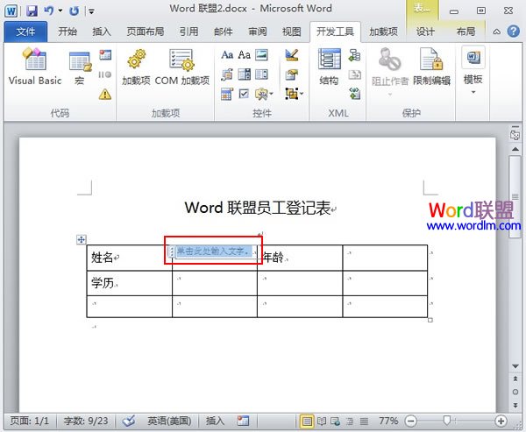
Task: Insert a Check Box content control
Action: click(x=245, y=94)
